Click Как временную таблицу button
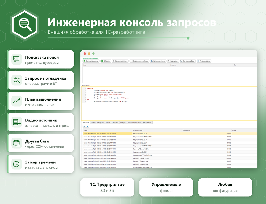This screenshot has height=204, width=266. coord(139,61)
